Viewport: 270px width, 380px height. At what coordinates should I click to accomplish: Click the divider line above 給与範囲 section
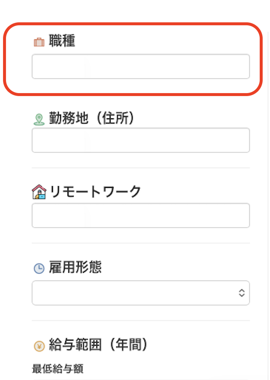point(141,320)
